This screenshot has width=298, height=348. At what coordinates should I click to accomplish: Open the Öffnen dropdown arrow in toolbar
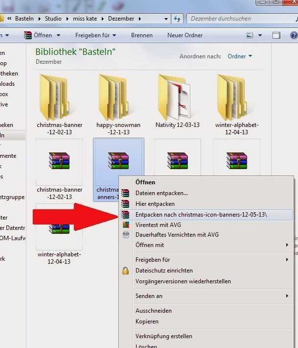pyautogui.click(x=58, y=35)
